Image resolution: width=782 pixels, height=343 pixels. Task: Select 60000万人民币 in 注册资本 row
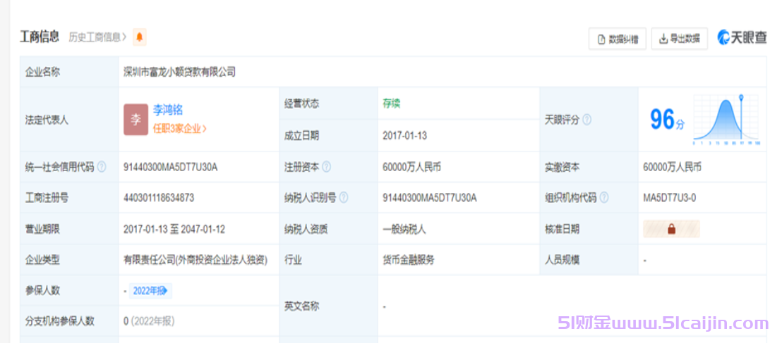411,167
